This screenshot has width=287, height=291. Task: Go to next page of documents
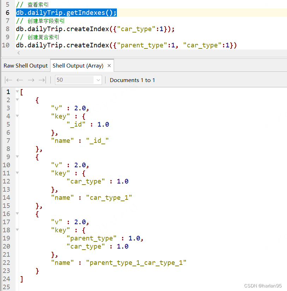(x=31, y=80)
